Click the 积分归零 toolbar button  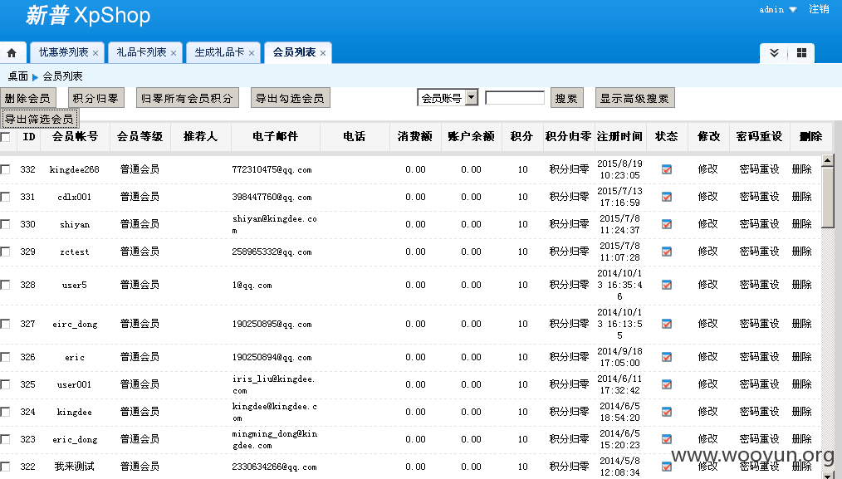coord(95,98)
